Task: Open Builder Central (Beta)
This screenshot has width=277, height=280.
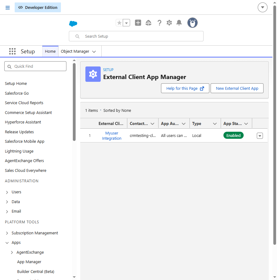Action: click(36, 272)
